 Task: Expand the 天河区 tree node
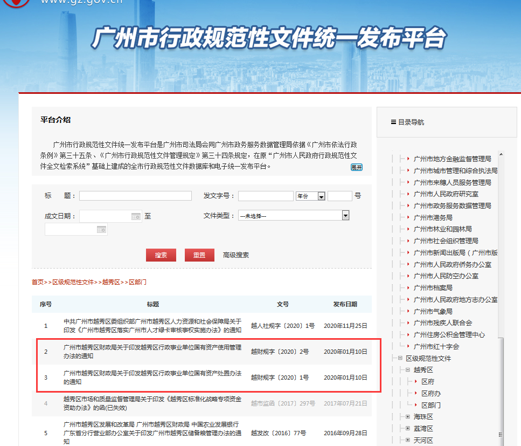(408, 441)
